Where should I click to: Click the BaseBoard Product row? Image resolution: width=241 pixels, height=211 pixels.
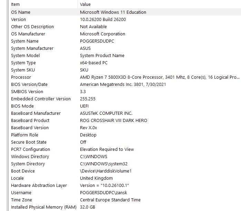[x=30, y=120]
